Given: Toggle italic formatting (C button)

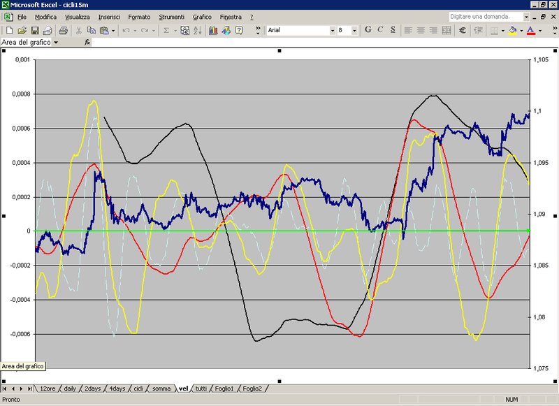Looking at the screenshot, I should [381, 30].
